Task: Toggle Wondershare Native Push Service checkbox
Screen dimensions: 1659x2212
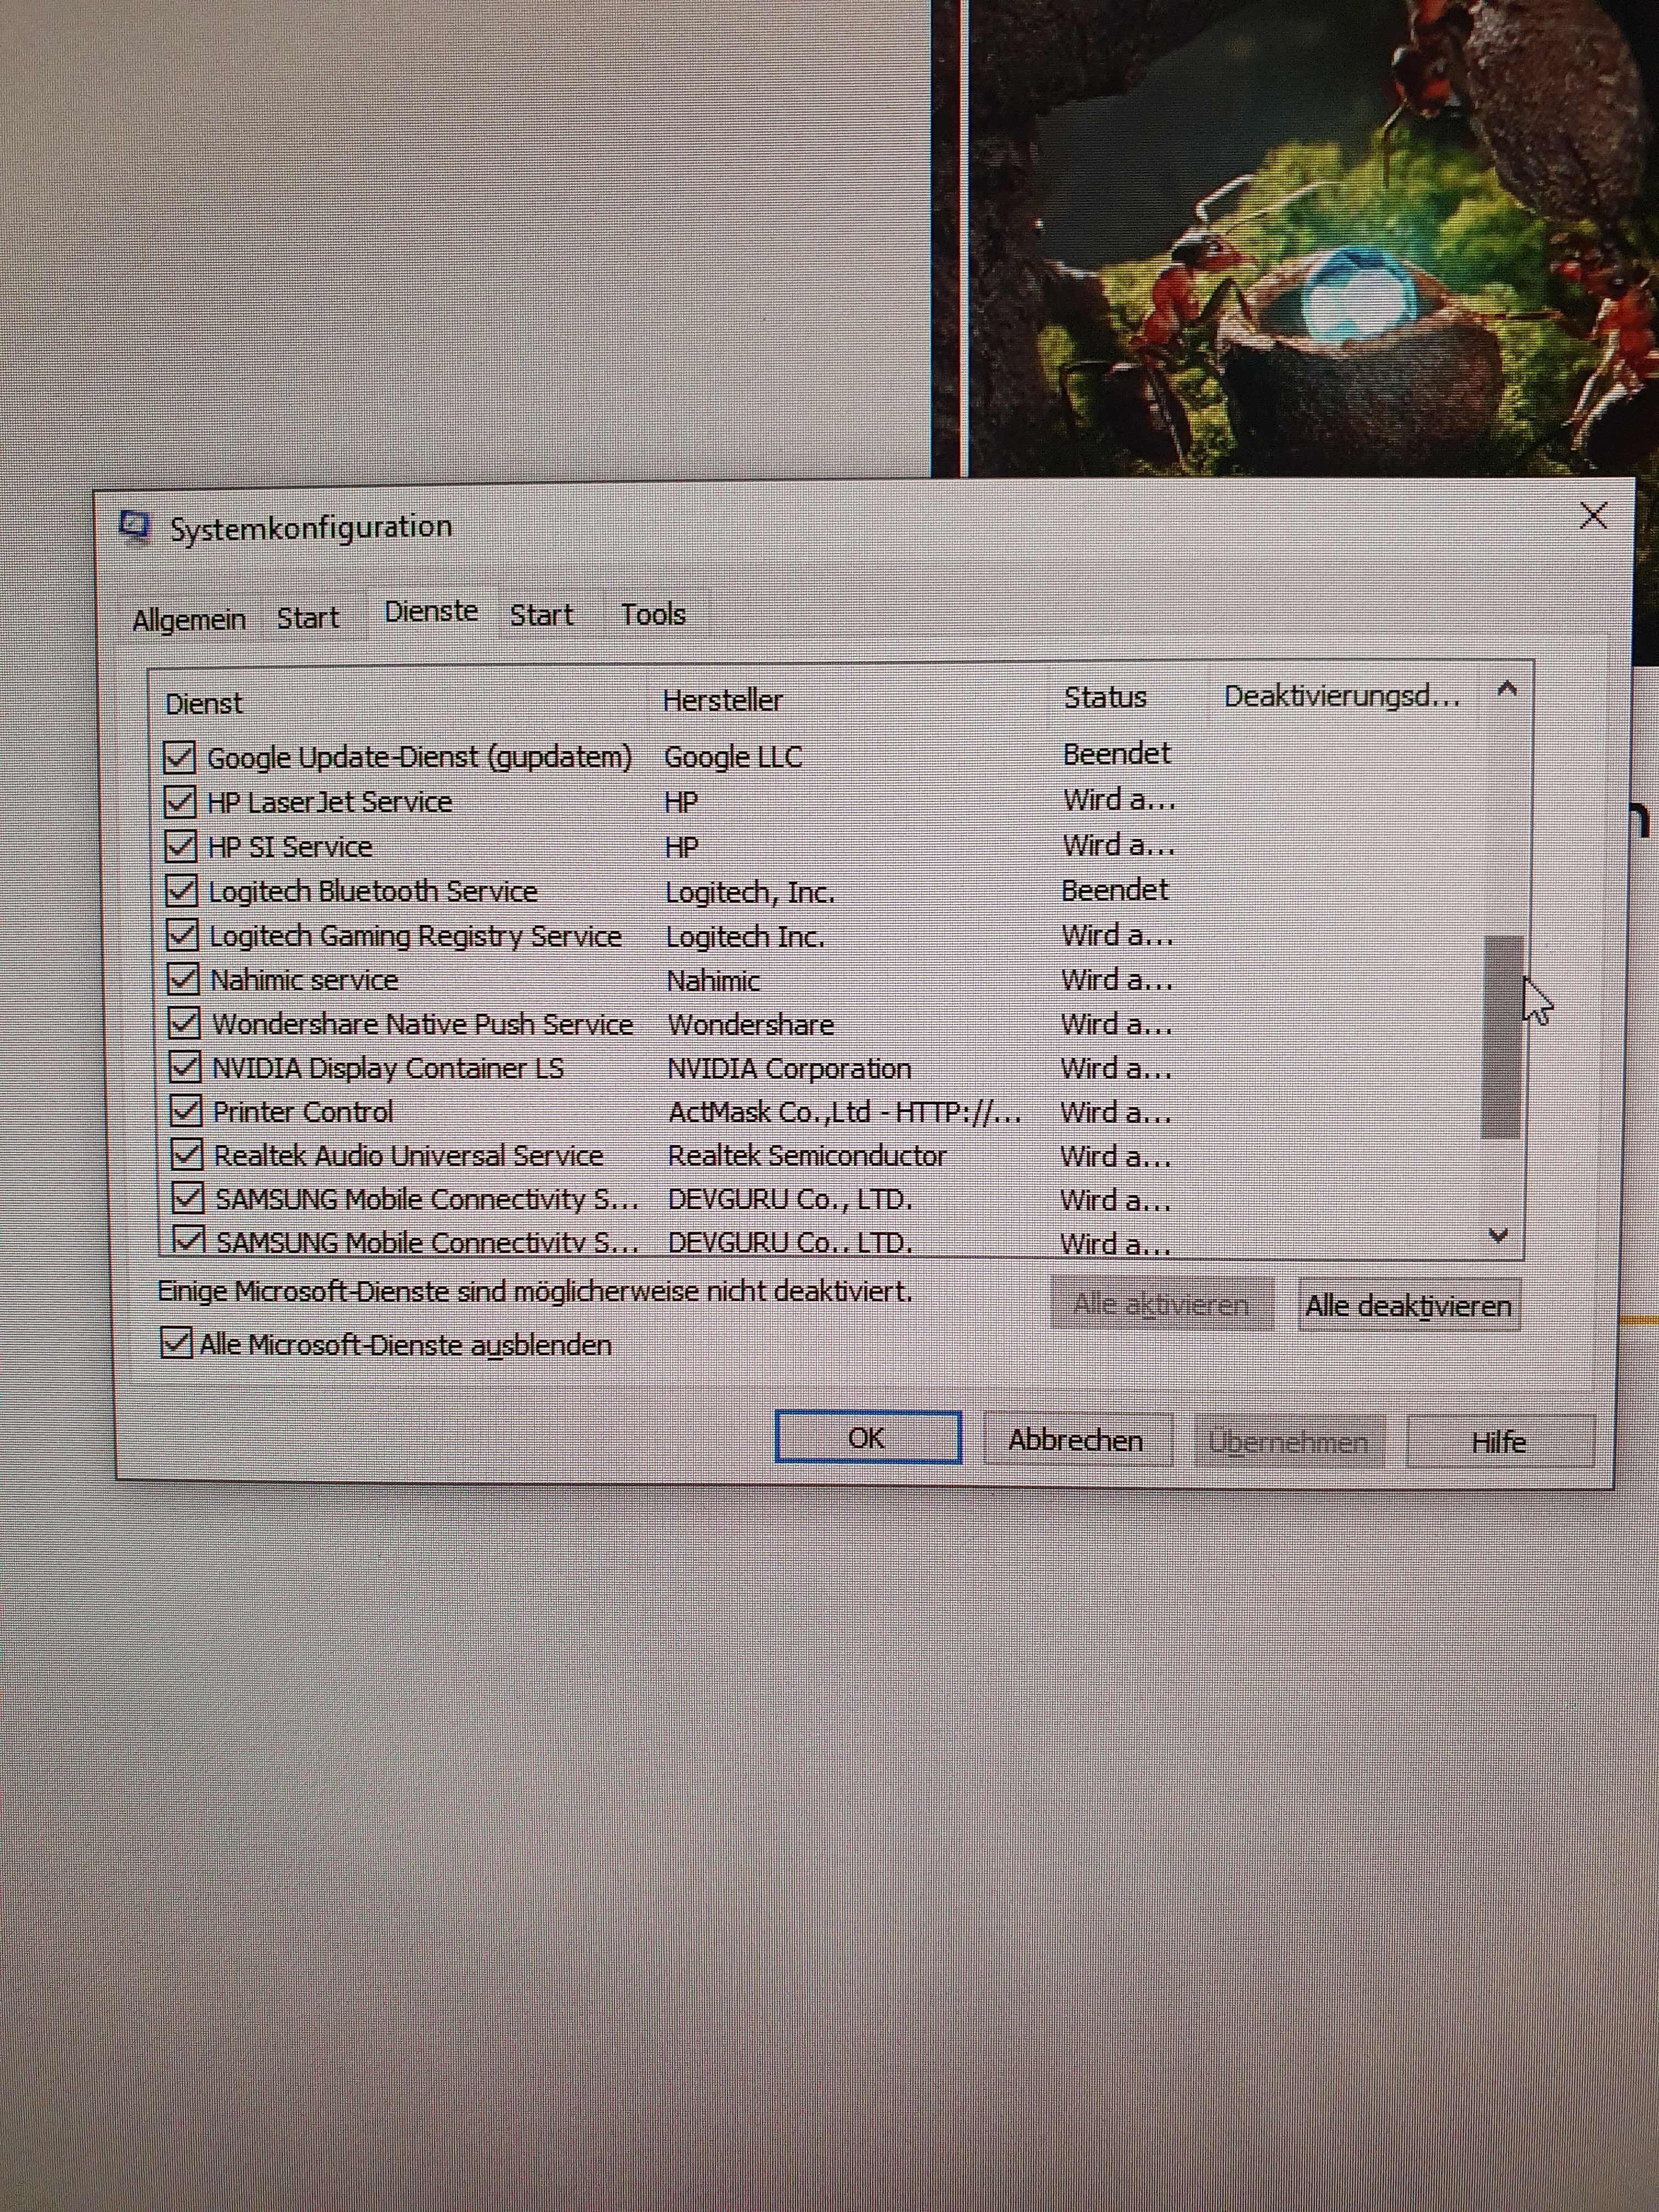Action: pos(184,1023)
